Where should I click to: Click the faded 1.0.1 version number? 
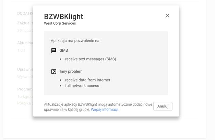21,50
